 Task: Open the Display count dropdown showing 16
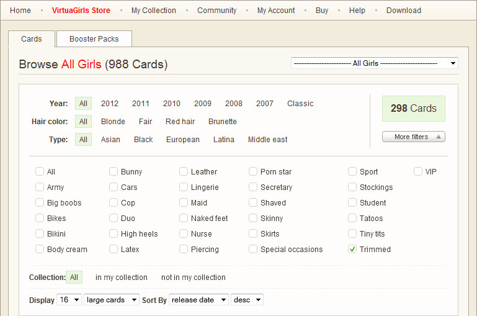69,300
